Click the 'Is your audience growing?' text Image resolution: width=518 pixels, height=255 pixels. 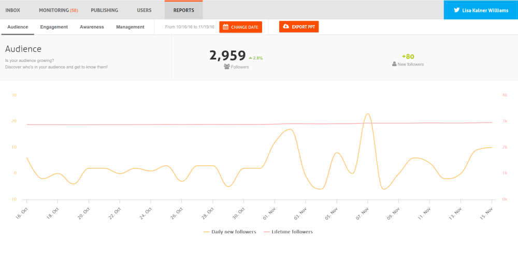30,61
